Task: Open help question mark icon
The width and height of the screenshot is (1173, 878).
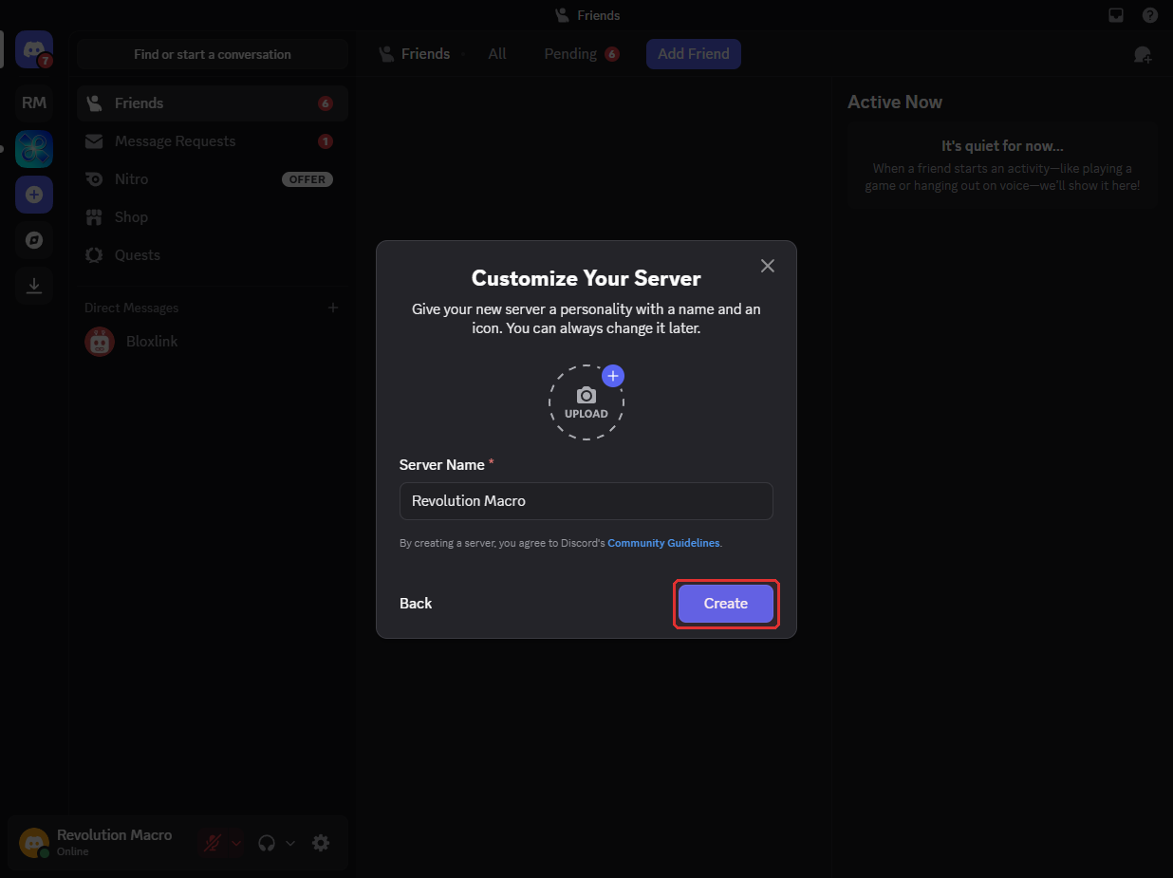Action: 1150,15
